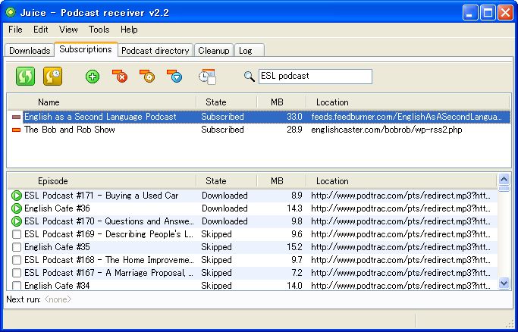518x332 pixels.
Task: Open the View menu
Action: pyautogui.click(x=68, y=30)
